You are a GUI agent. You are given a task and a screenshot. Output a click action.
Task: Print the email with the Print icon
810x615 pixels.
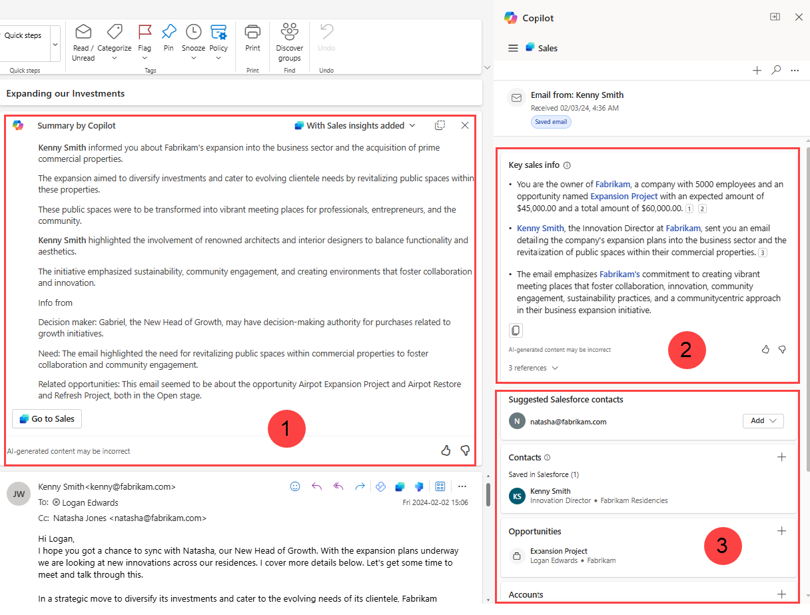252,31
